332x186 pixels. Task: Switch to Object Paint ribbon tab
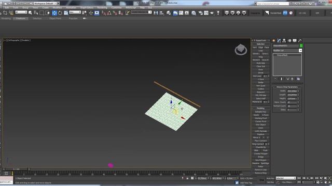56,19
